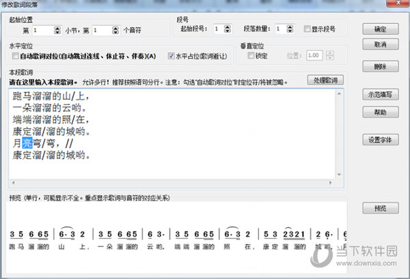Click the 删除 button
Image resolution: width=410 pixels, height=279 pixels.
click(381, 66)
